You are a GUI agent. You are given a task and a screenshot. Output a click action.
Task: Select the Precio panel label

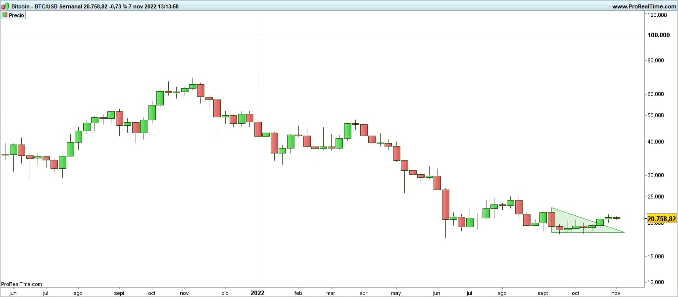(x=16, y=15)
